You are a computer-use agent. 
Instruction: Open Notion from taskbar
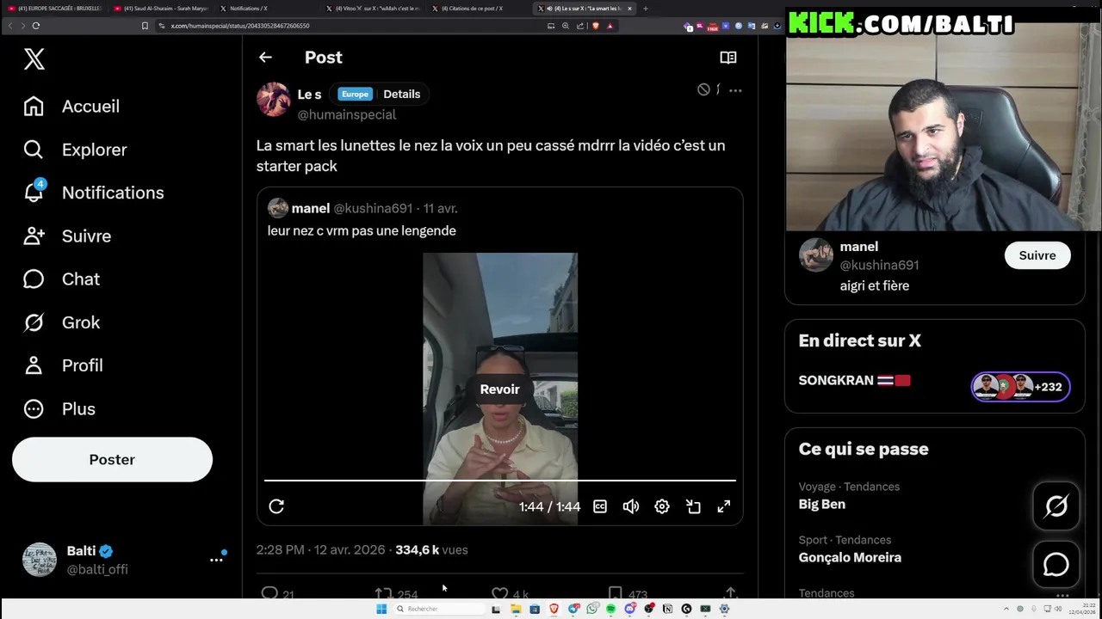point(667,609)
